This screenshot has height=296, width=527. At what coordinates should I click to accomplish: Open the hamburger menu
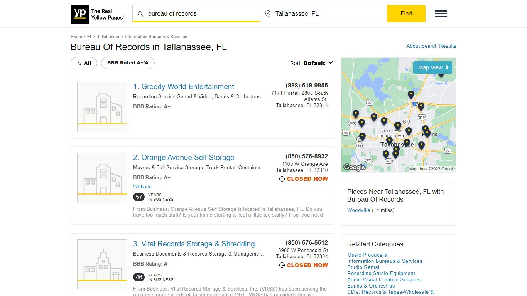[x=441, y=14]
